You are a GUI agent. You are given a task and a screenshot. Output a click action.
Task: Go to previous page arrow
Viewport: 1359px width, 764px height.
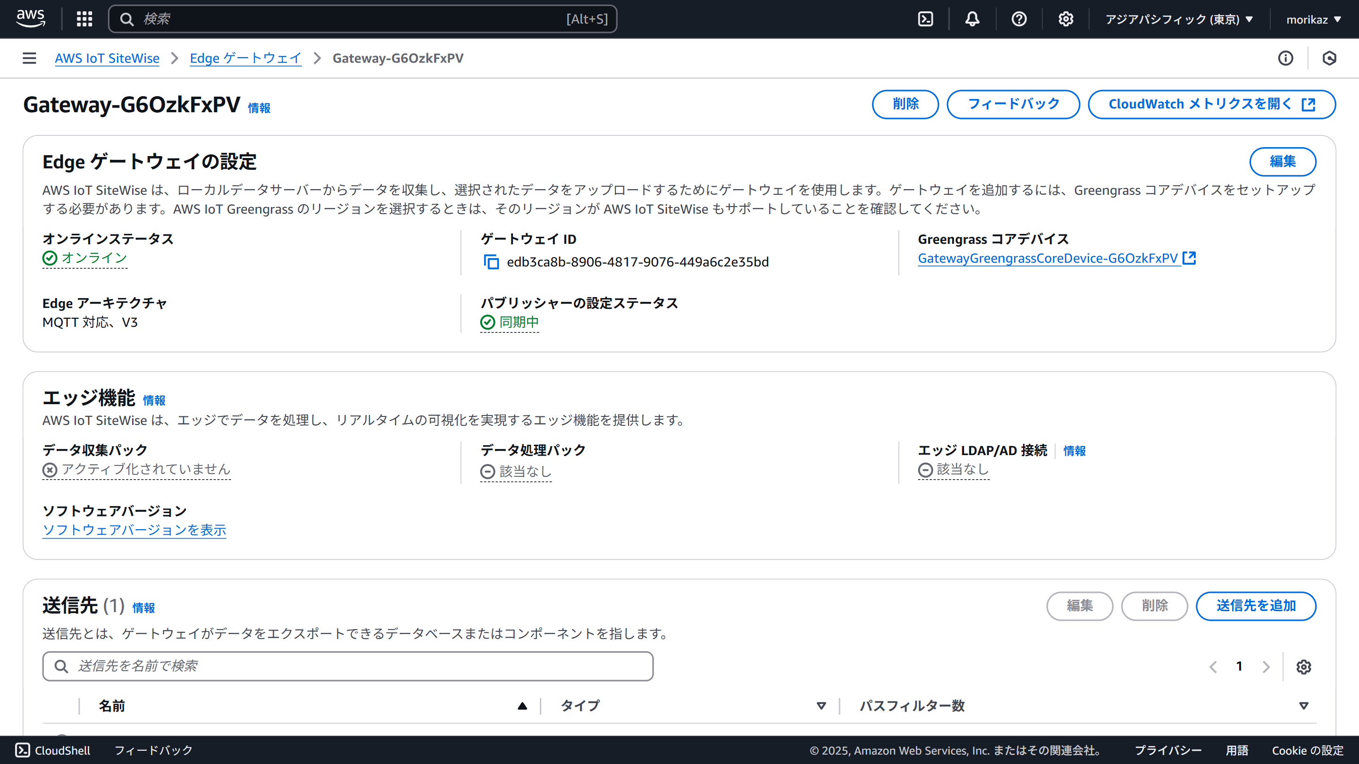pyautogui.click(x=1213, y=667)
